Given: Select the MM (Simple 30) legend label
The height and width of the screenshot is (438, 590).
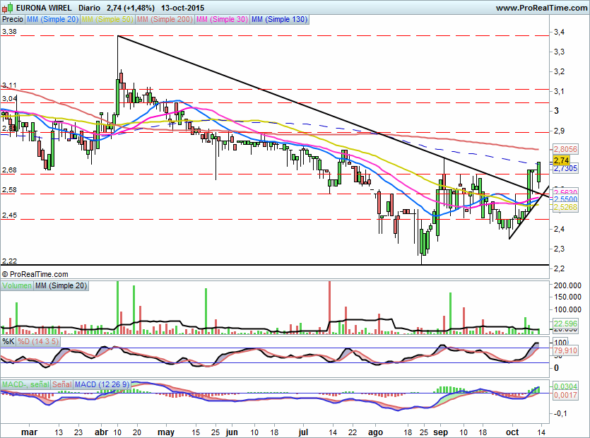Looking at the screenshot, I should tap(222, 19).
